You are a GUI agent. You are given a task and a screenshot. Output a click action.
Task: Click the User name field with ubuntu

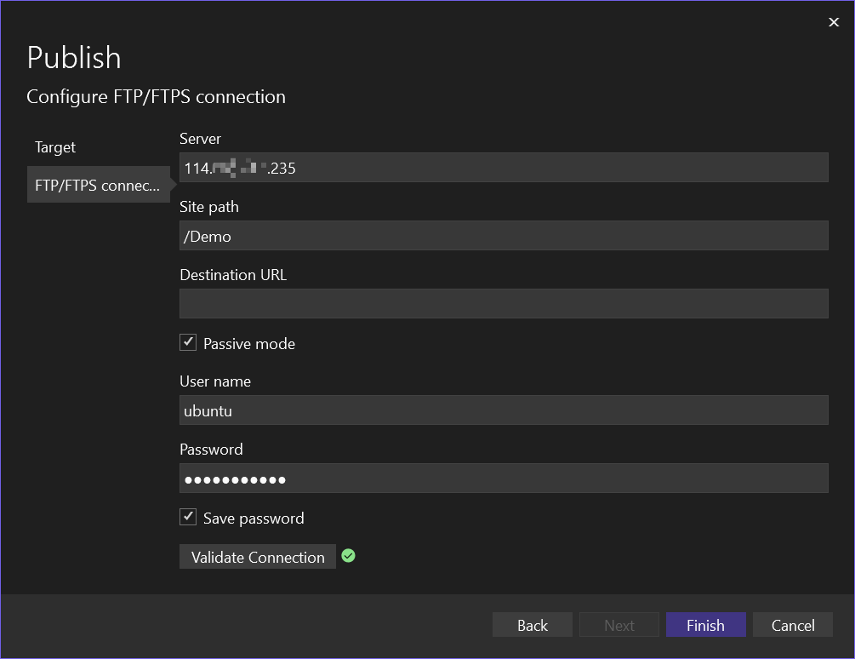504,410
